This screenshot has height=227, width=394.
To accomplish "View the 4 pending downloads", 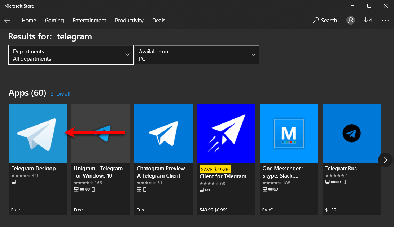I will click(368, 20).
